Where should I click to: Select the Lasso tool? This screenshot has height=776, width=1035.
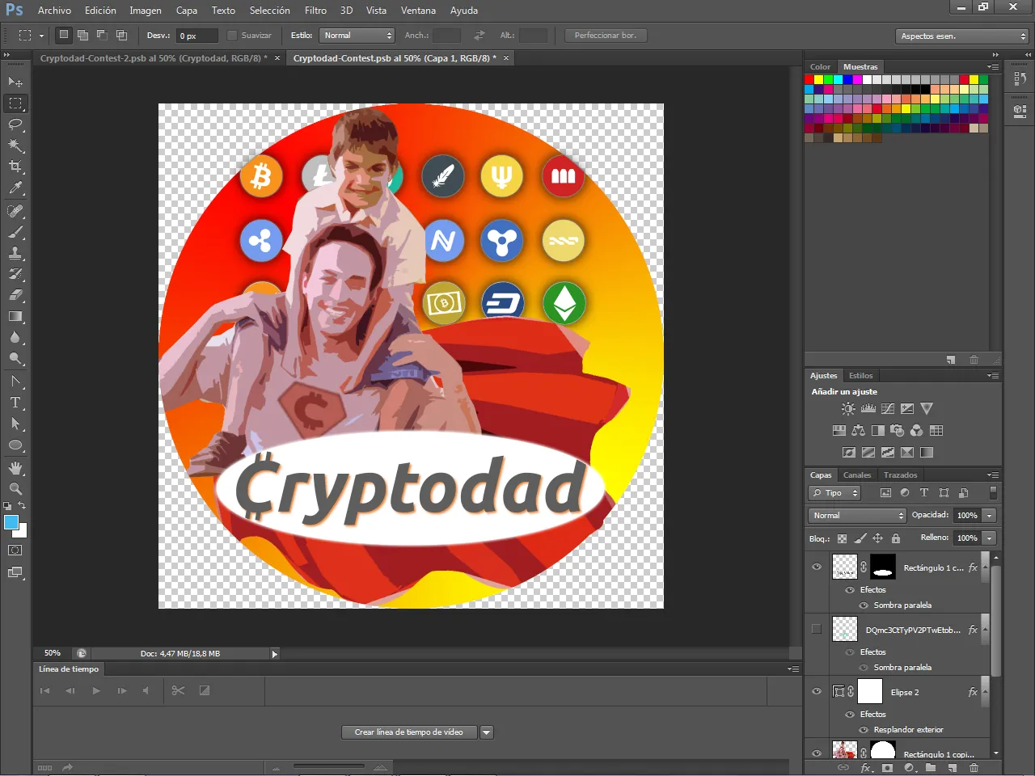[15, 124]
